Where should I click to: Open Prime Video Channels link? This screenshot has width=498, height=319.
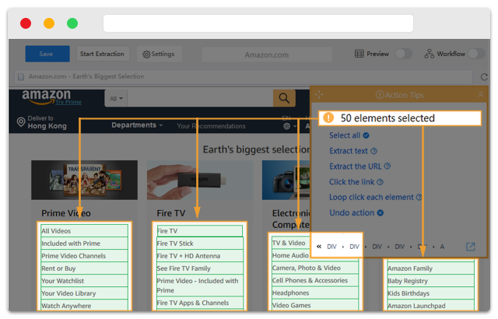pyautogui.click(x=84, y=256)
